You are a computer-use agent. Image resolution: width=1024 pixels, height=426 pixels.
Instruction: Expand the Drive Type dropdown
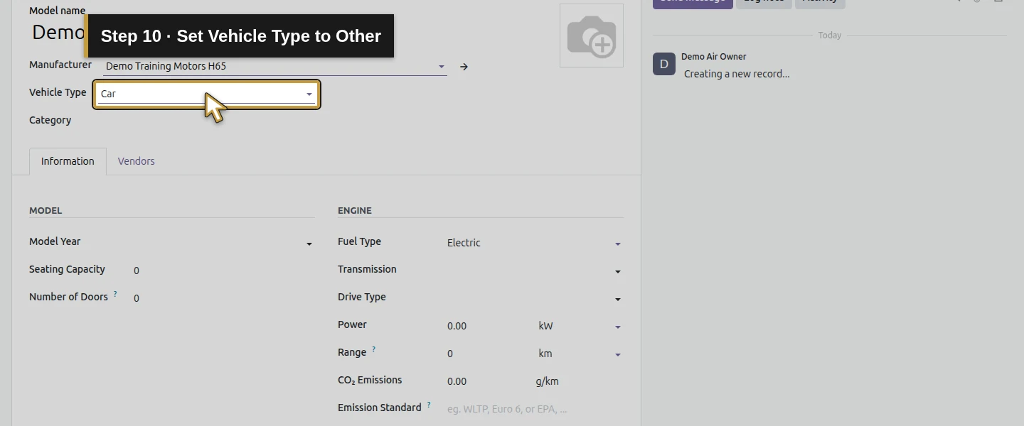tap(535, 298)
